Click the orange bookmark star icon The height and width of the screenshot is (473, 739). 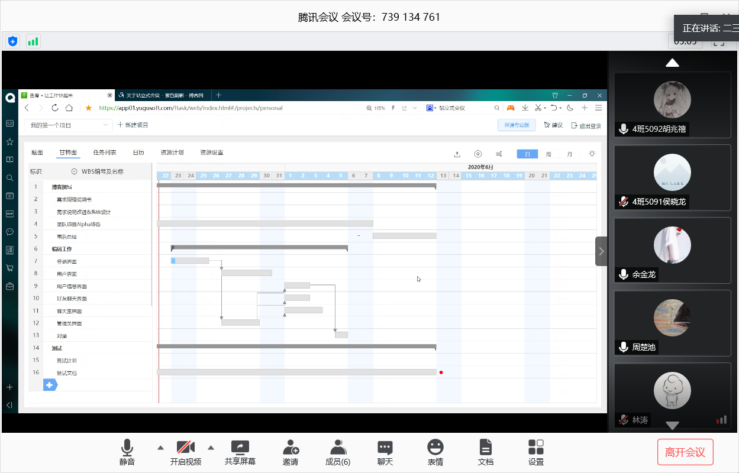(89, 108)
